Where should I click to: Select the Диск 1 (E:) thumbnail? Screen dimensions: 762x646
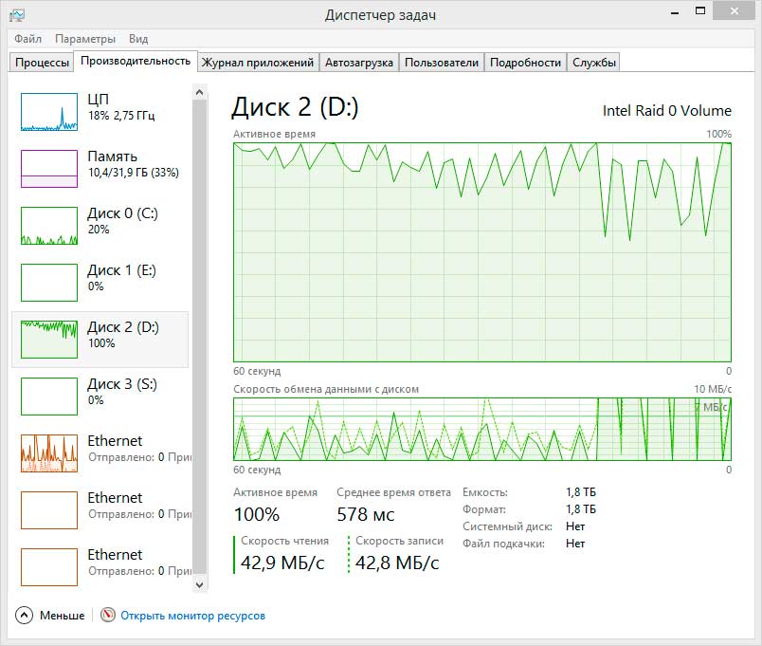[49, 283]
